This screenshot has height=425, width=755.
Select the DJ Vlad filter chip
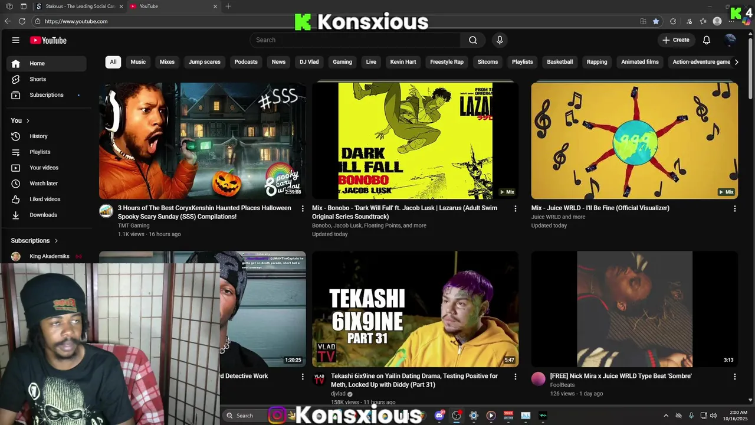[309, 62]
